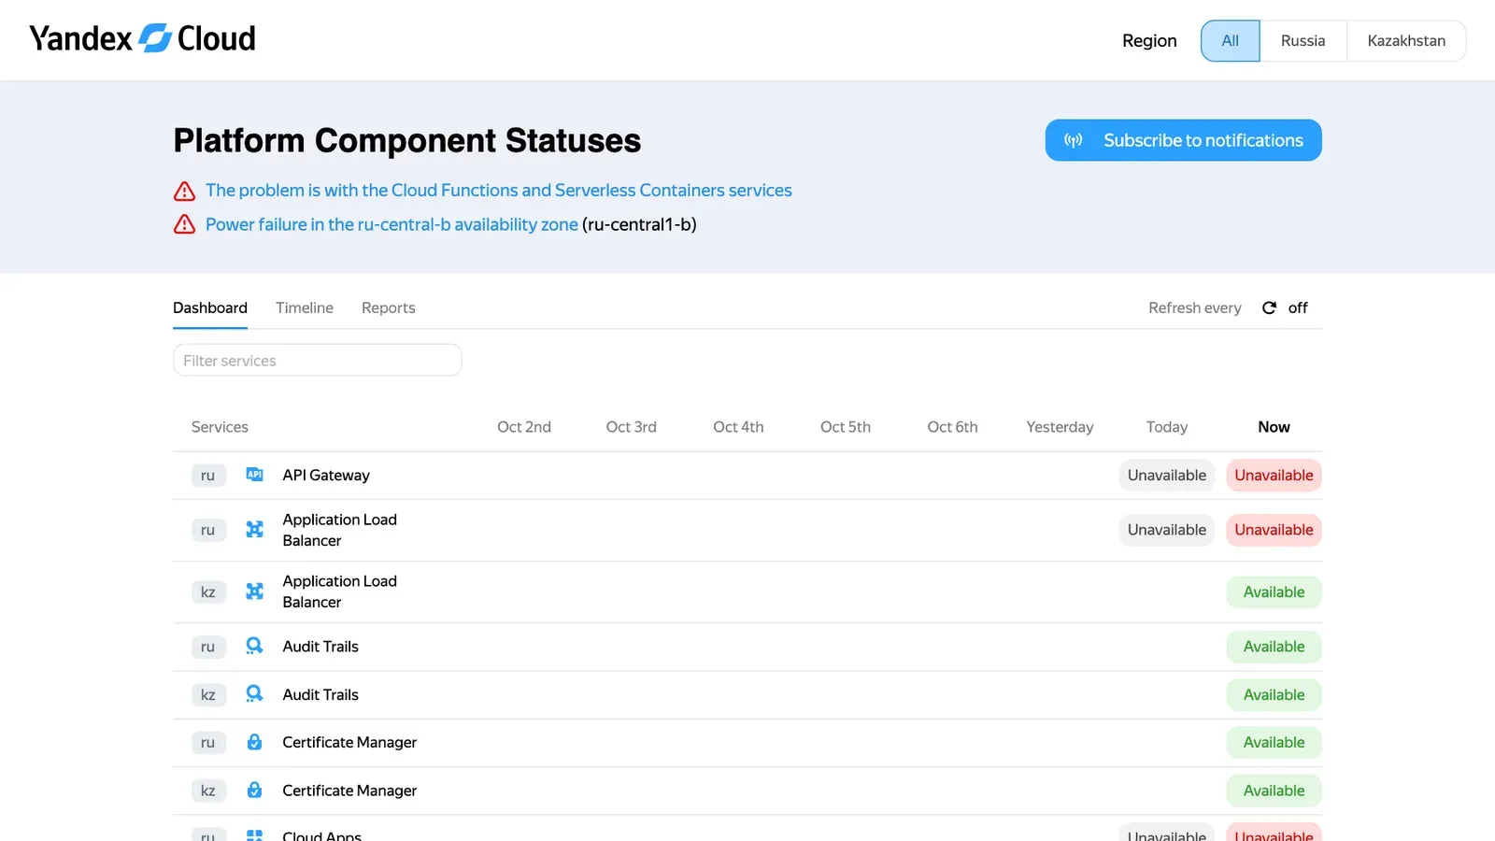Image resolution: width=1495 pixels, height=841 pixels.
Task: Click the kz Audit Trails icon
Action: [x=254, y=694]
